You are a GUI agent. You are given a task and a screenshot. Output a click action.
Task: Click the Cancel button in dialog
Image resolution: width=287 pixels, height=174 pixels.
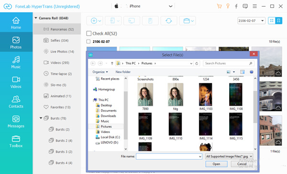point(242,164)
